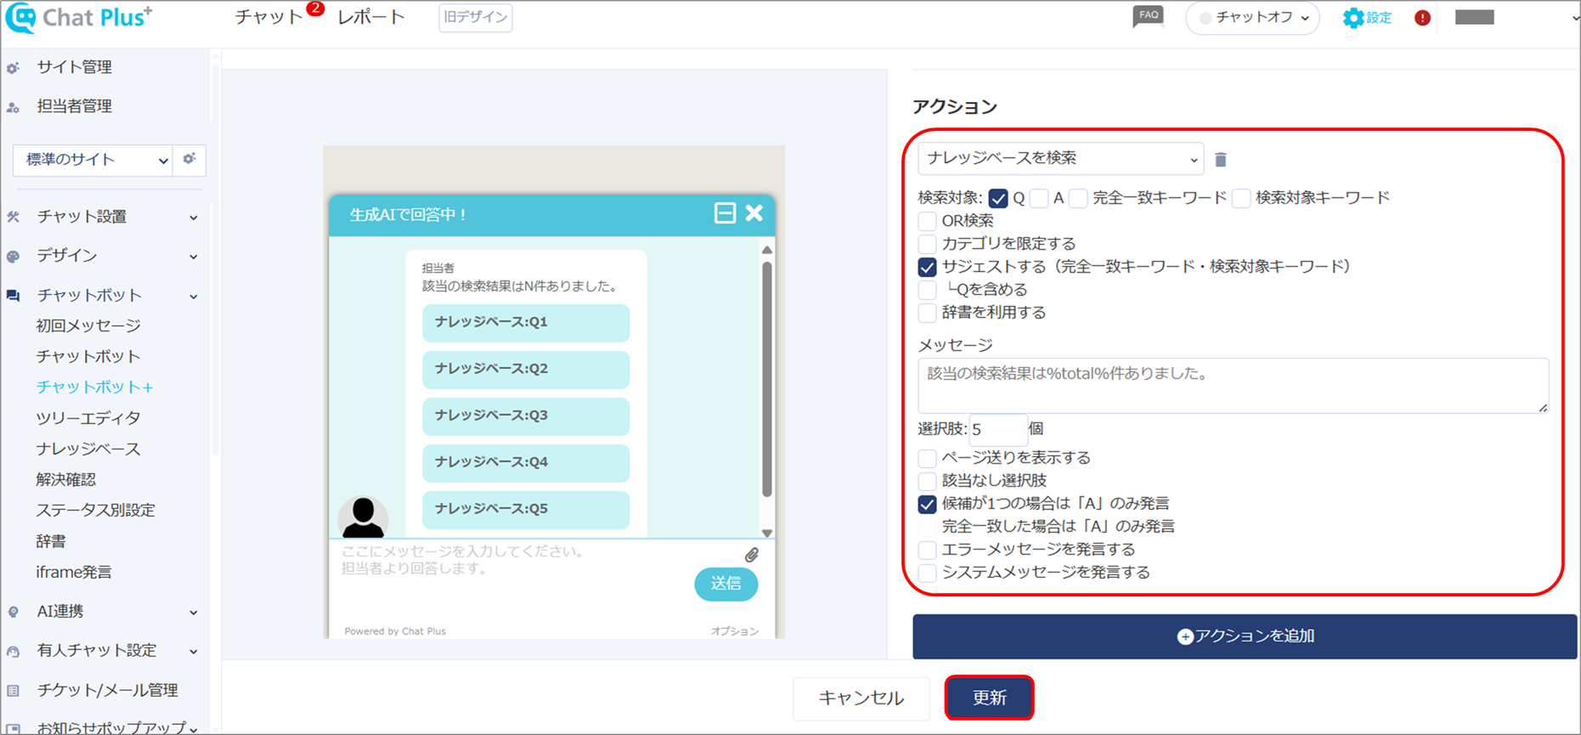1581x735 pixels.
Task: Open the user account dropdown arrow
Action: point(1576,18)
